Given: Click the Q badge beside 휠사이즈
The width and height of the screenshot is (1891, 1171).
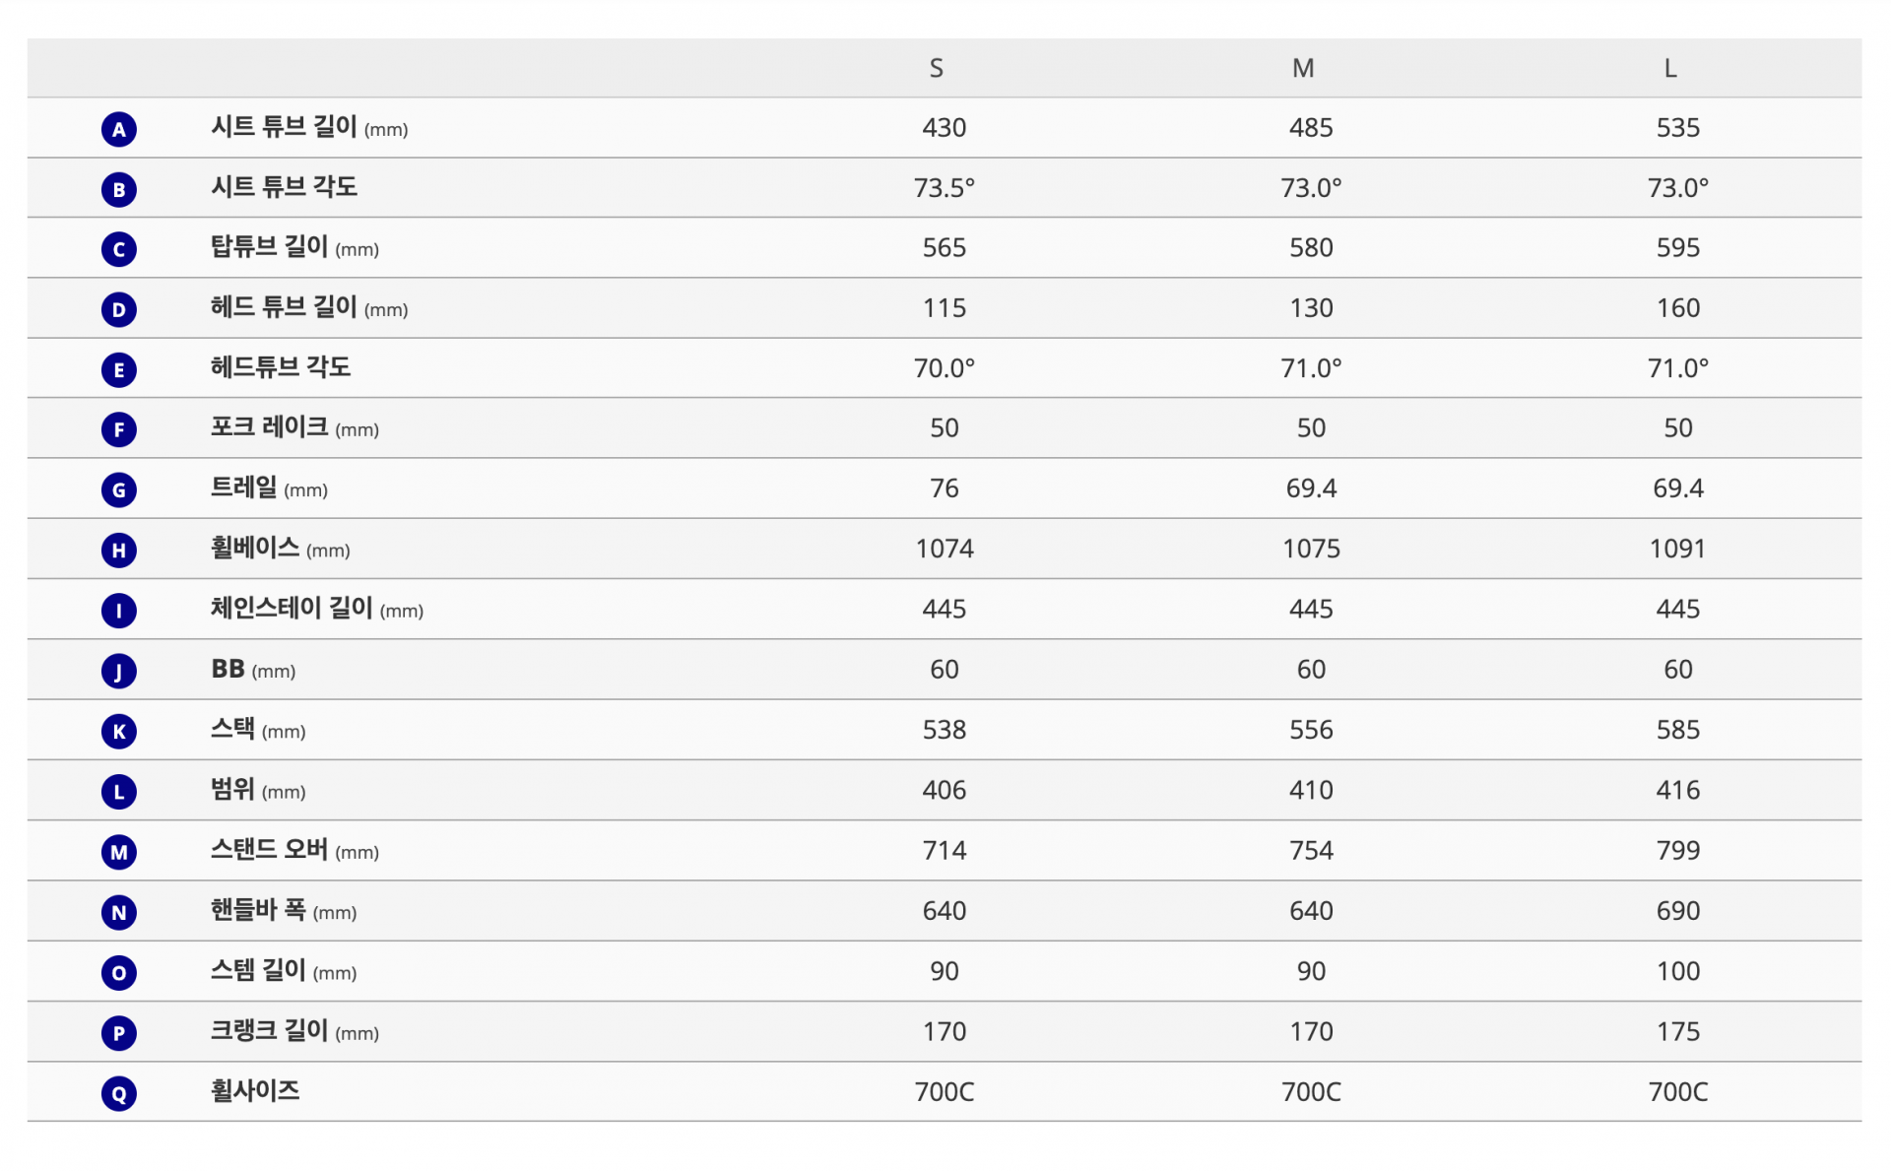Looking at the screenshot, I should [x=119, y=1093].
